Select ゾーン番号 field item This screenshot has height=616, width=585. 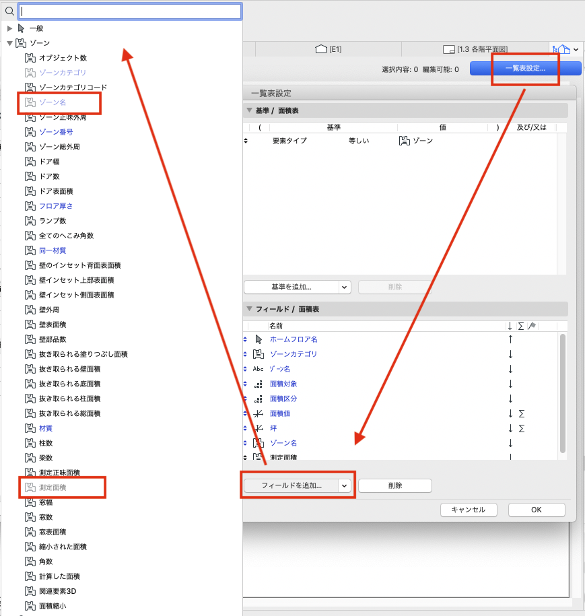pyautogui.click(x=56, y=132)
